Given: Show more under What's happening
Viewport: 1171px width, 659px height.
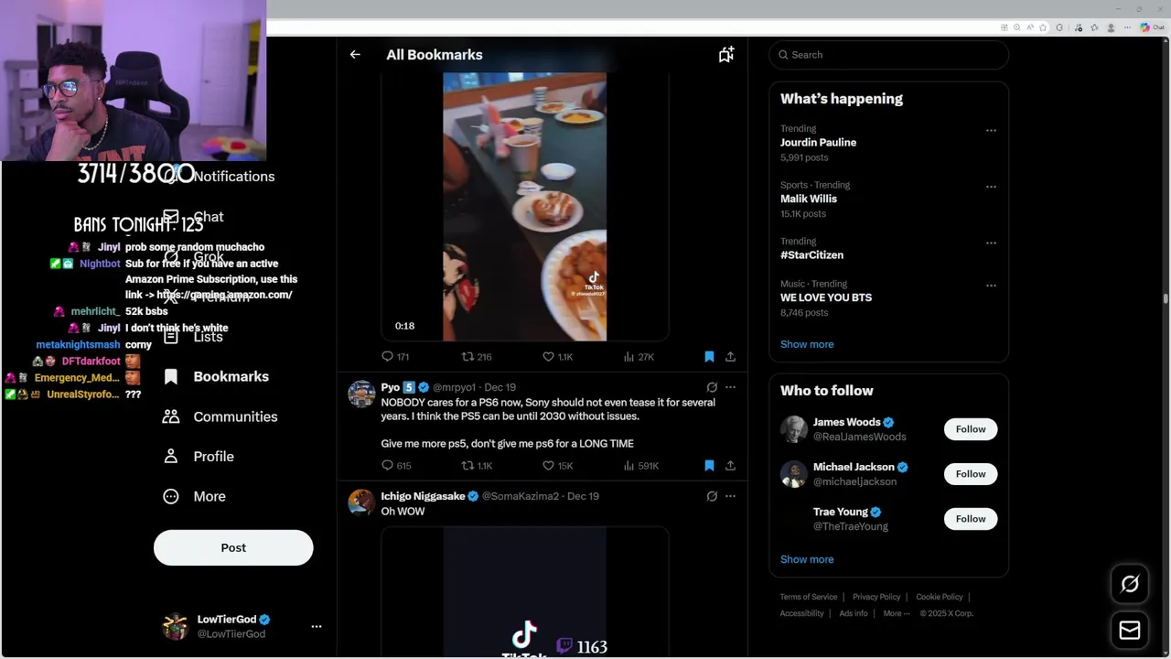Looking at the screenshot, I should pyautogui.click(x=807, y=344).
